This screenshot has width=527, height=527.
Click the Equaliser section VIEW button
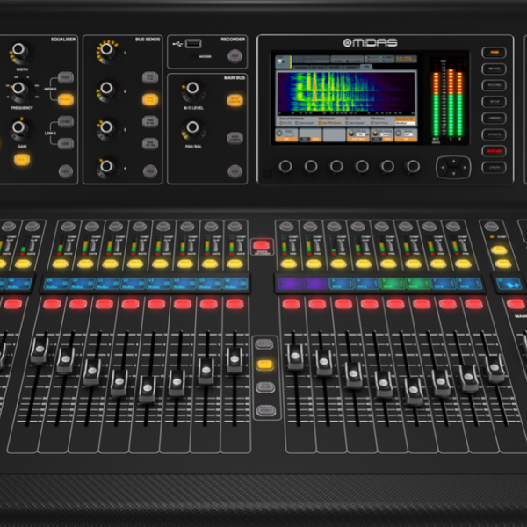click(x=66, y=171)
